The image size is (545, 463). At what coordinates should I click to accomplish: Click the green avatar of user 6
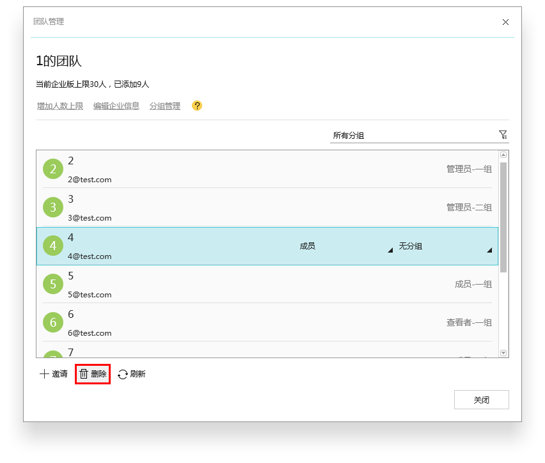pos(53,322)
